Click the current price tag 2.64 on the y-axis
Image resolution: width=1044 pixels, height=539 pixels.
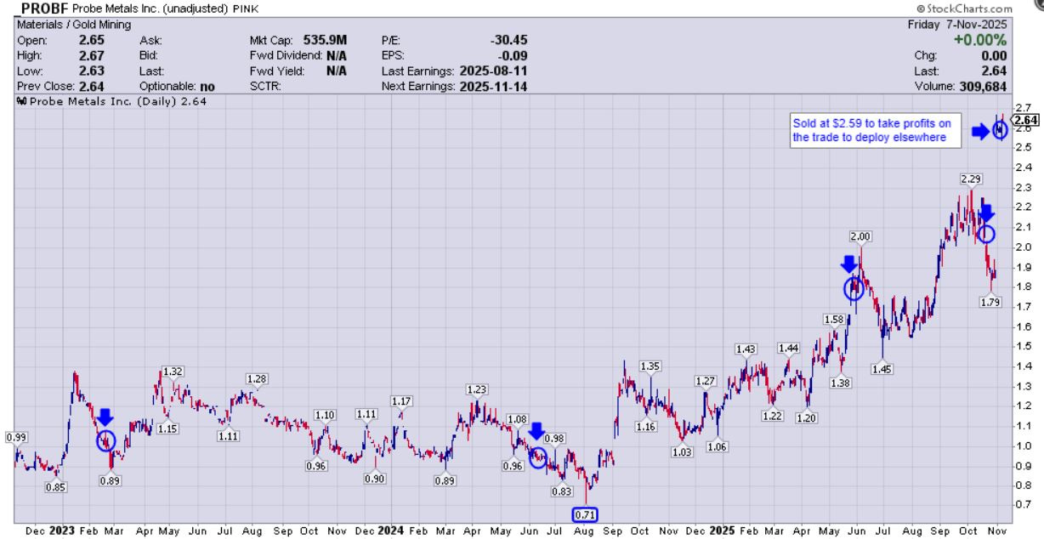coord(1027,120)
